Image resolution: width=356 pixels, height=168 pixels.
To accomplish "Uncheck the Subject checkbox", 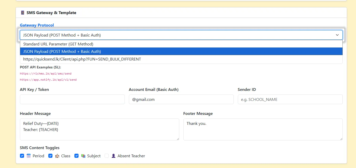I will [x=76, y=156].
